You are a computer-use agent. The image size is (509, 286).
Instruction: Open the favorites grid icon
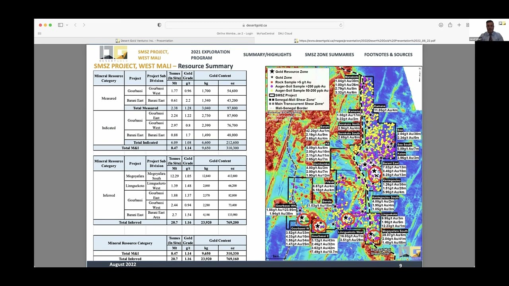tap(39, 33)
